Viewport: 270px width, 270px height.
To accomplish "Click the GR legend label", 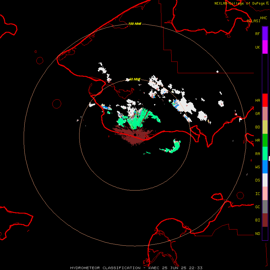I will [257, 114].
